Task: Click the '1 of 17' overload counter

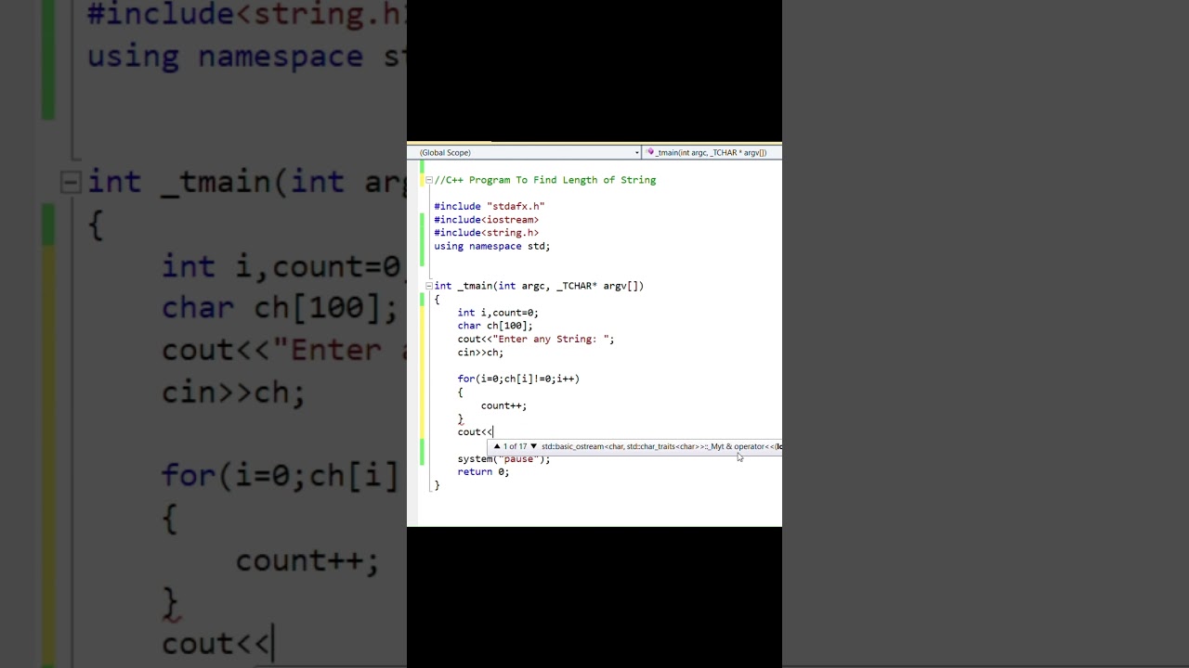Action: pyautogui.click(x=515, y=446)
